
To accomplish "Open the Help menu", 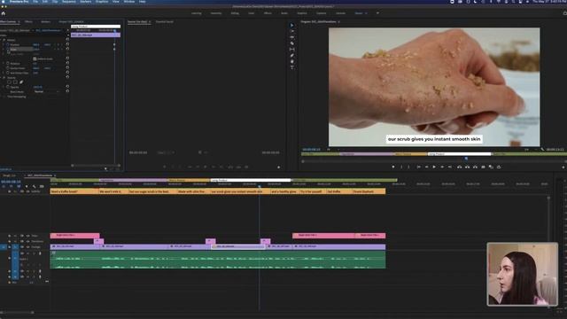I will click(x=143, y=2).
